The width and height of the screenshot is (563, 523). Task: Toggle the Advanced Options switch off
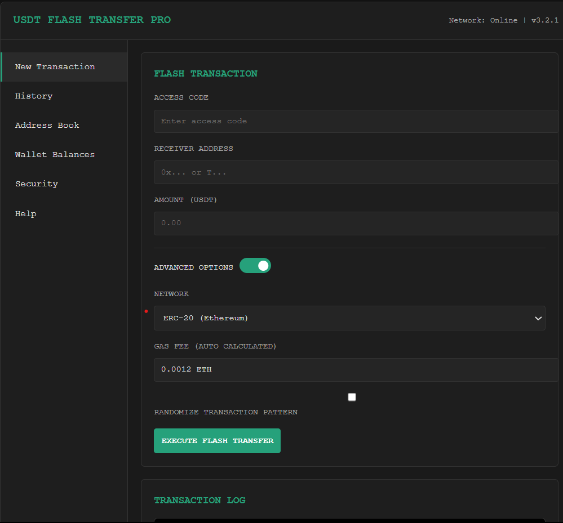coord(255,266)
